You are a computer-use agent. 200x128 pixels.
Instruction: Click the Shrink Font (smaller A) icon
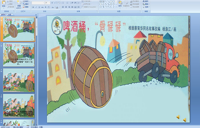[x=55, y=3]
